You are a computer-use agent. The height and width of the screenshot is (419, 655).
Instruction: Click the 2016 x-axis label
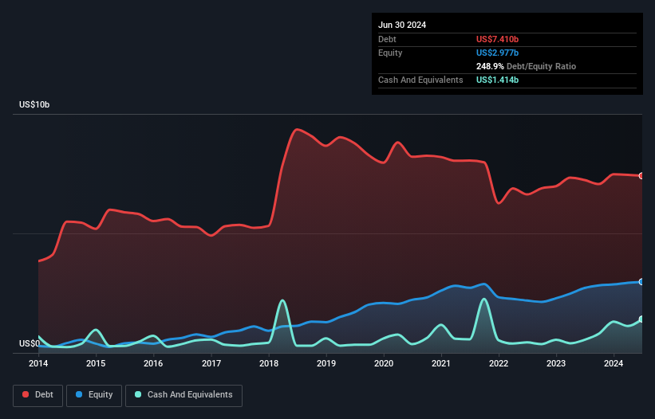pyautogui.click(x=153, y=363)
